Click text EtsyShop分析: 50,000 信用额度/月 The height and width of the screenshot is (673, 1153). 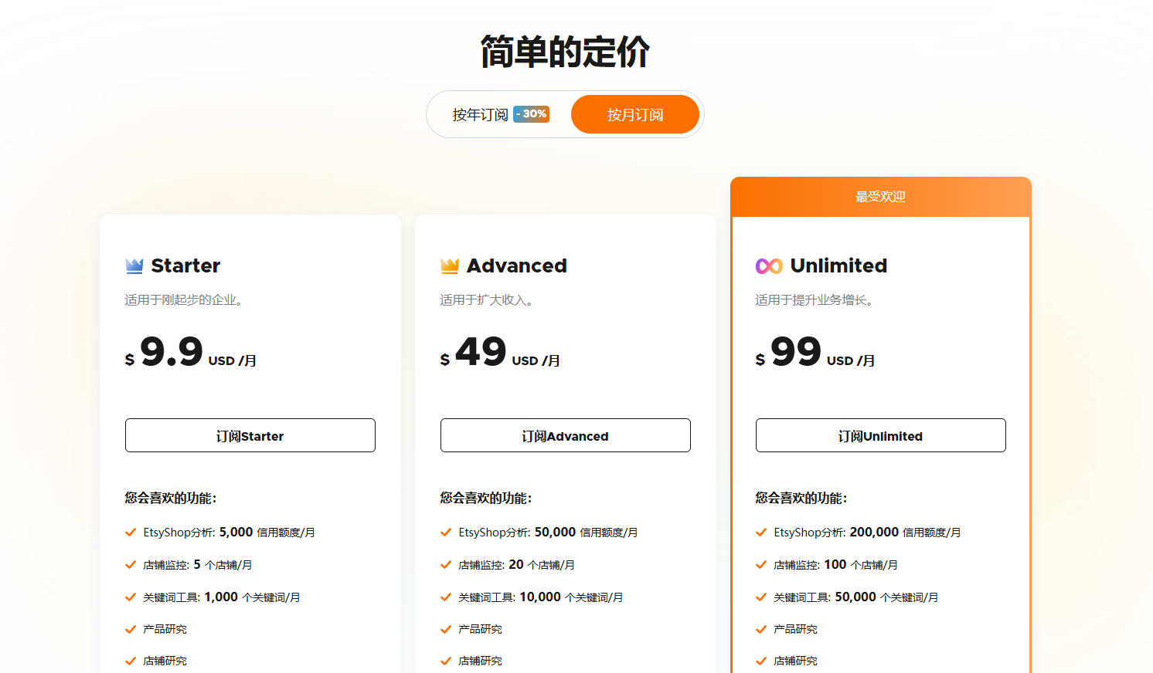point(548,533)
